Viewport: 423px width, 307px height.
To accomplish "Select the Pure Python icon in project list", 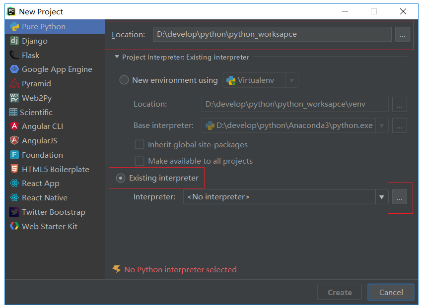I will pos(14,27).
